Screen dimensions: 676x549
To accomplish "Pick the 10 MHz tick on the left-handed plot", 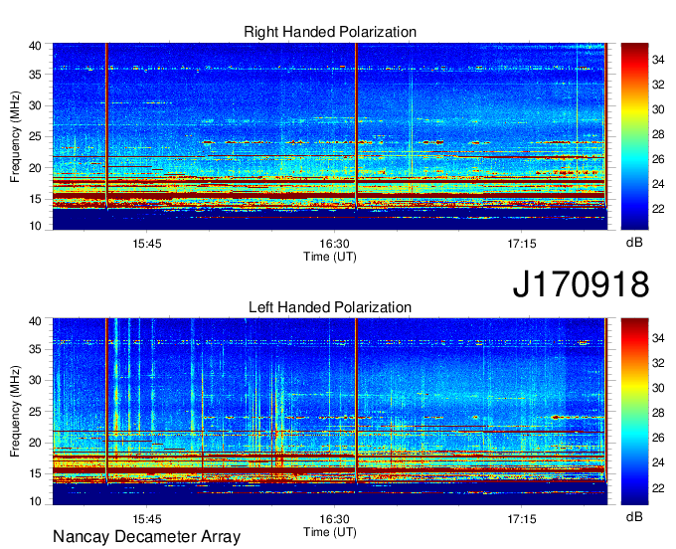I will [x=35, y=501].
